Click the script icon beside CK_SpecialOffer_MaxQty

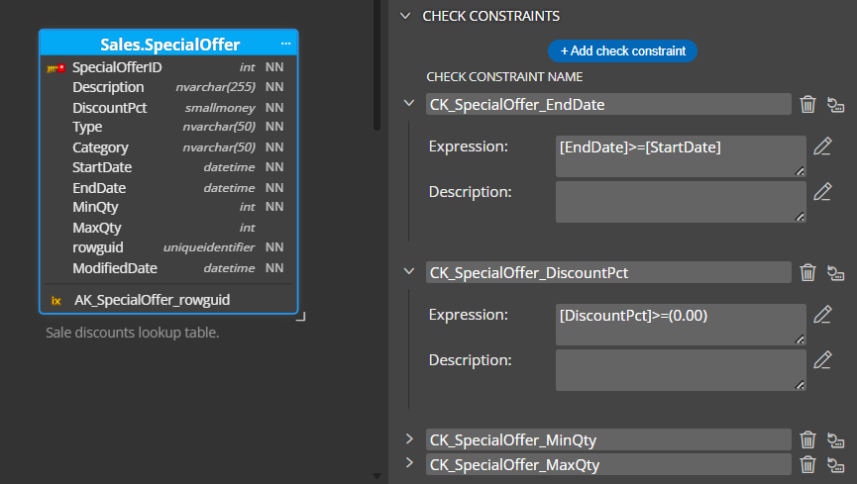(x=835, y=464)
